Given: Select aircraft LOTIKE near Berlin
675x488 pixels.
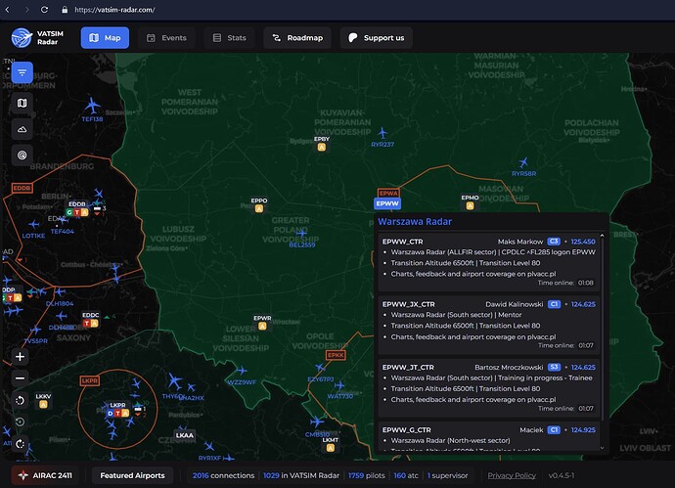Looking at the screenshot, I should (x=33, y=224).
